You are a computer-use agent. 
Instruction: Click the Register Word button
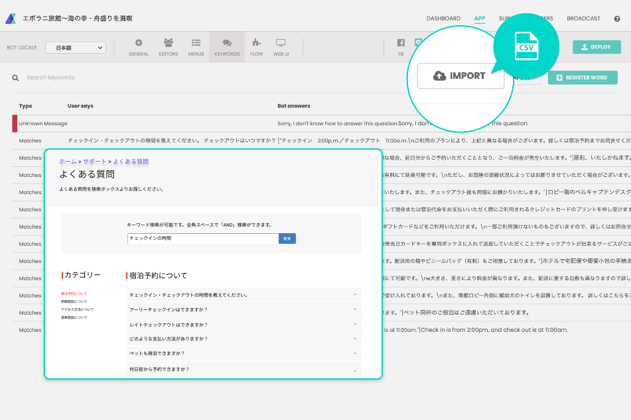[583, 78]
